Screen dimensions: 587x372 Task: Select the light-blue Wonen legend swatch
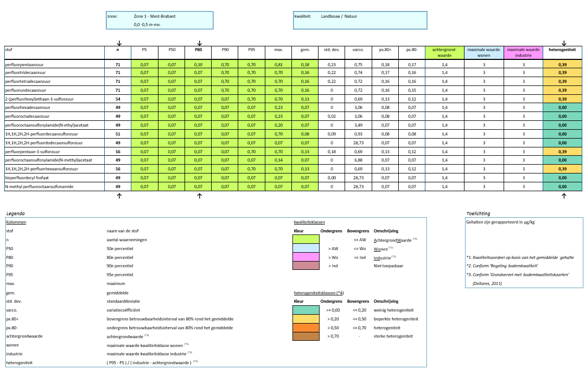(x=306, y=248)
